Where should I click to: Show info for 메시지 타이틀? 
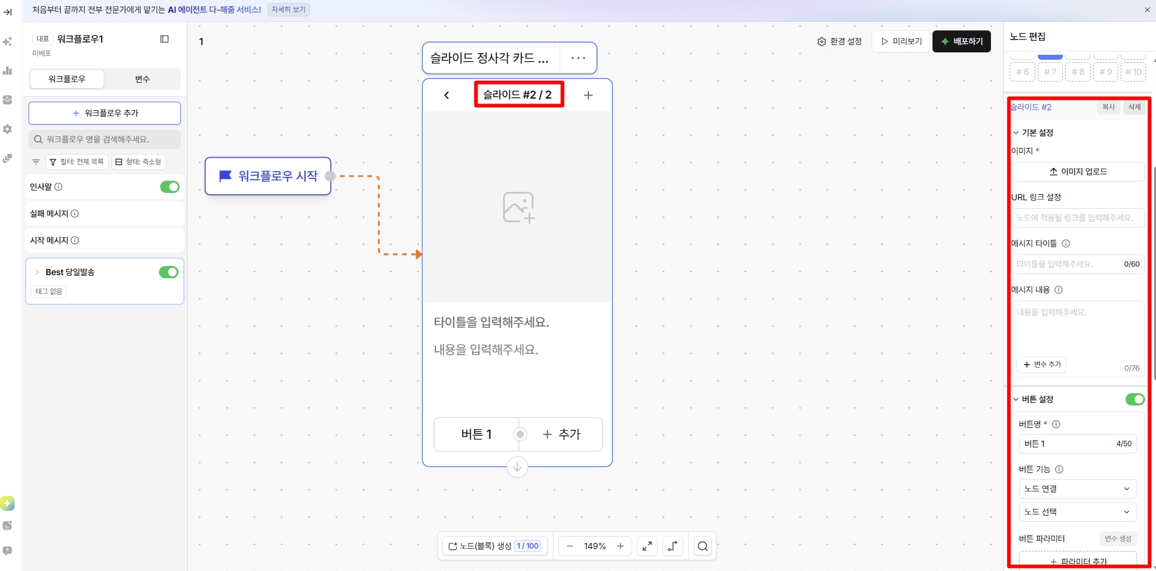pyautogui.click(x=1066, y=243)
